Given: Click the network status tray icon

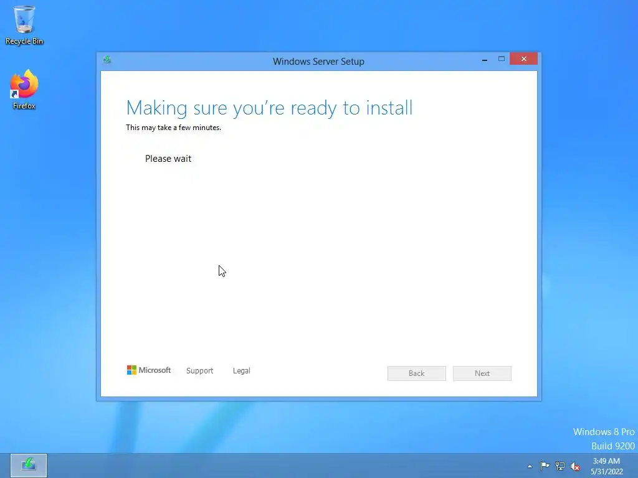Looking at the screenshot, I should [560, 466].
